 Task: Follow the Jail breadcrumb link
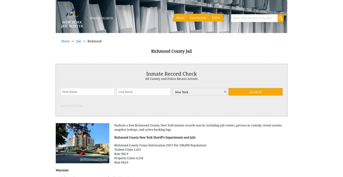click(x=79, y=41)
